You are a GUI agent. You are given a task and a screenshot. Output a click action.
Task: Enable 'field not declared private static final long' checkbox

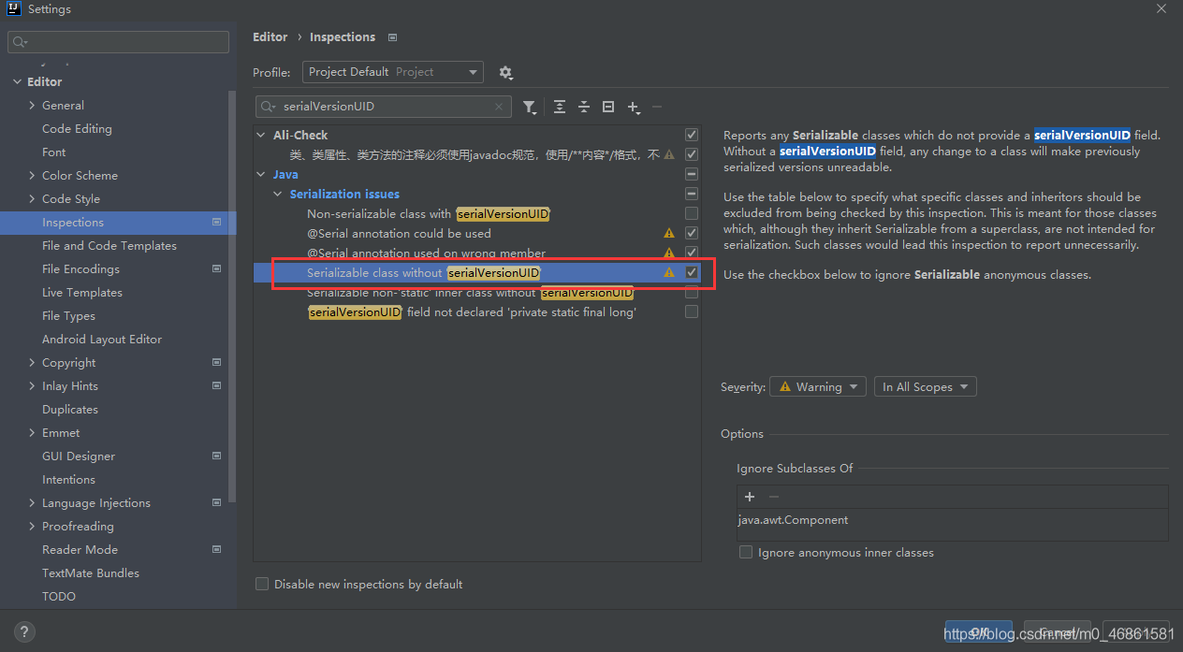(692, 312)
